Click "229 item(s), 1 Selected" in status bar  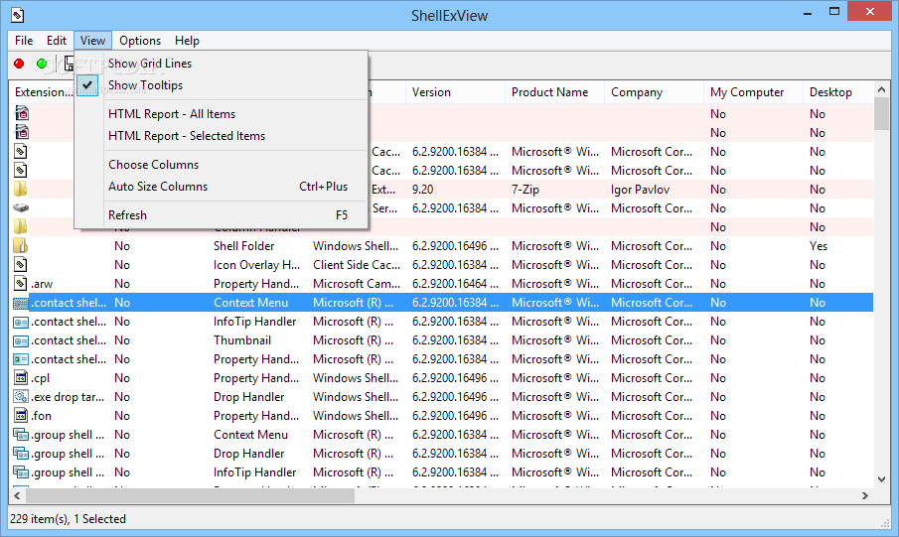pyautogui.click(x=68, y=519)
